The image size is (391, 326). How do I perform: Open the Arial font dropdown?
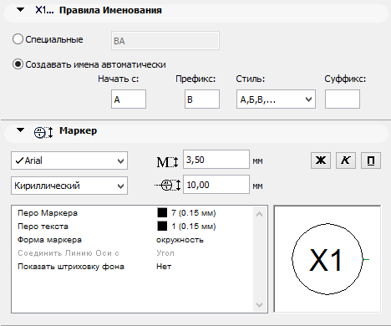click(69, 160)
